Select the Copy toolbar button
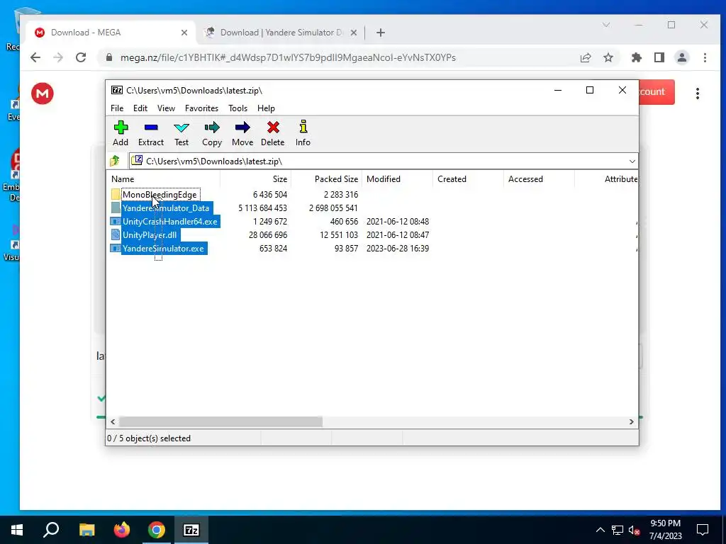This screenshot has width=726, height=544. coord(211,134)
